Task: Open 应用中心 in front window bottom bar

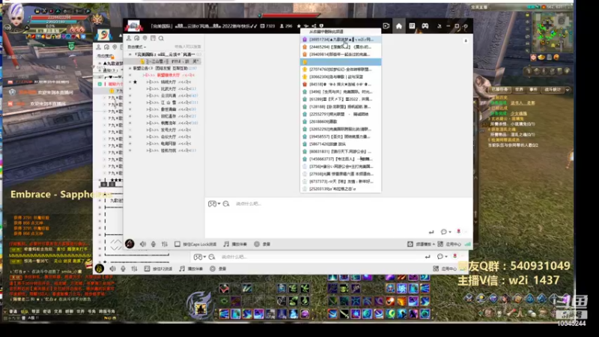Action: [449, 244]
